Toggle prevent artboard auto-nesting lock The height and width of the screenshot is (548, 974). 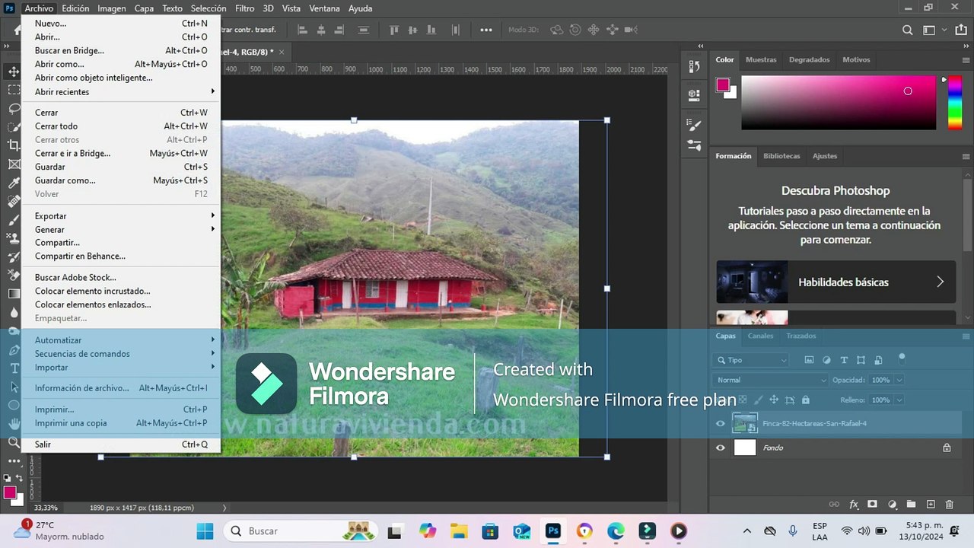(790, 400)
